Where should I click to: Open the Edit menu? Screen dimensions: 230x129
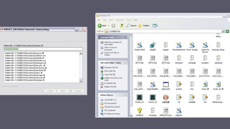[x=105, y=20]
